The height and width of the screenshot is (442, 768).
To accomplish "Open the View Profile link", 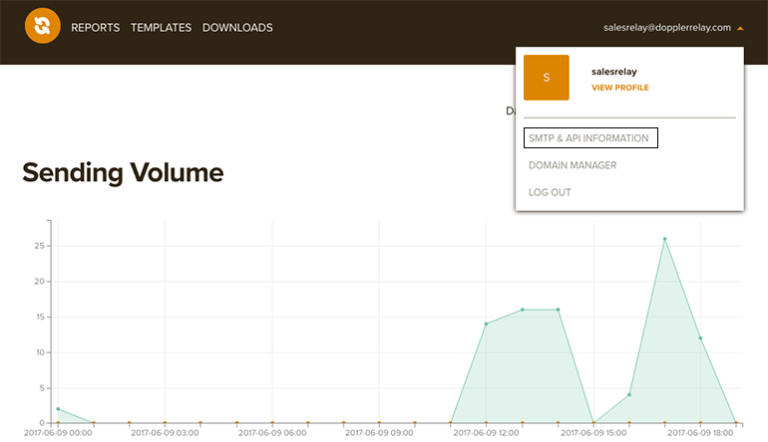I will (619, 88).
